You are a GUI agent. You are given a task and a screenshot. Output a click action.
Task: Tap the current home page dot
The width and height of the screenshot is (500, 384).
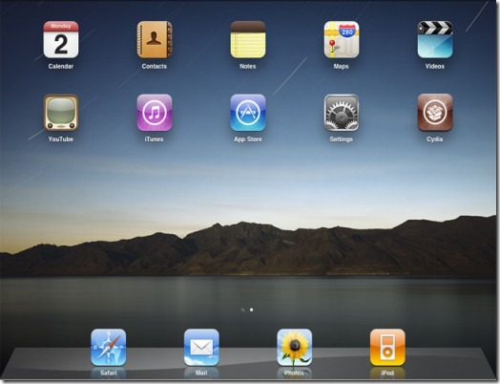252,309
